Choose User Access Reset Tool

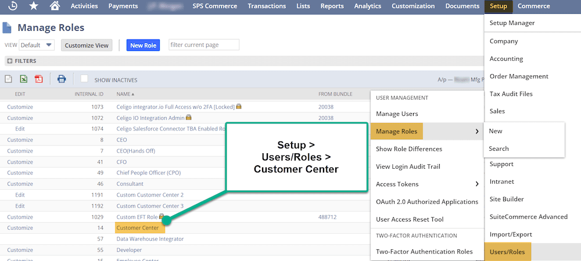pyautogui.click(x=410, y=219)
